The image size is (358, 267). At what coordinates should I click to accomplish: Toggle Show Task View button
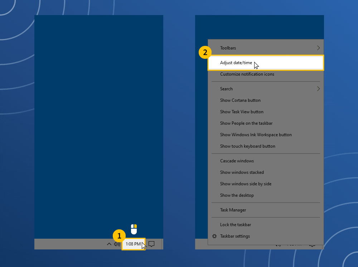point(266,111)
